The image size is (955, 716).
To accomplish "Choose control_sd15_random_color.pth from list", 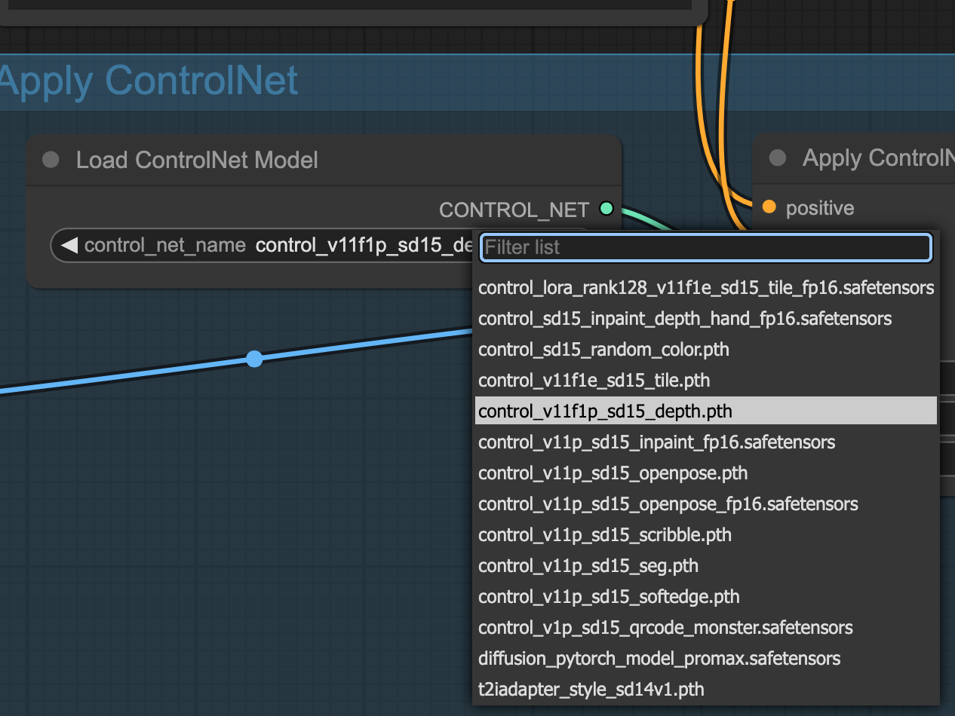I will [x=603, y=350].
